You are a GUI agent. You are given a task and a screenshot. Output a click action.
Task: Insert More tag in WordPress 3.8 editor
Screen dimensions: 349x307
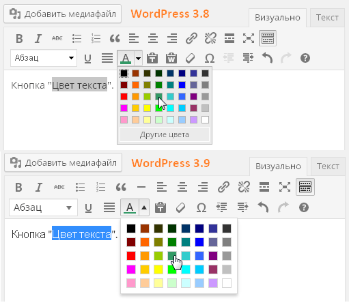[x=229, y=38]
